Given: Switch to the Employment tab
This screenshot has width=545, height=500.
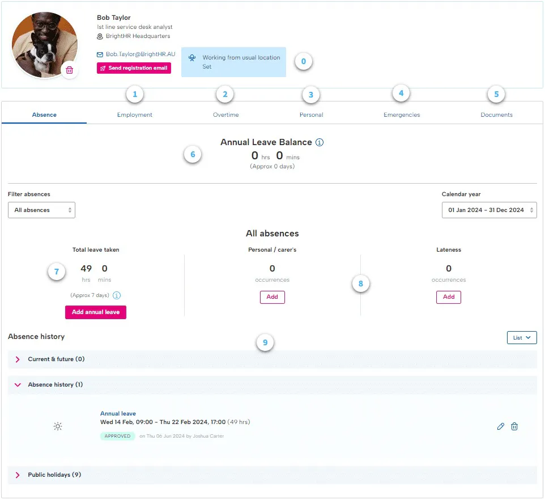Looking at the screenshot, I should (134, 115).
